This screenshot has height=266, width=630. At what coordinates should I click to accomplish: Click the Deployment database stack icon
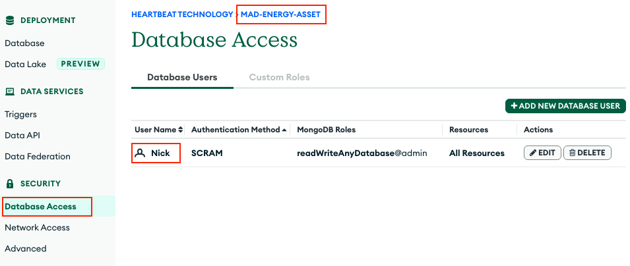pos(10,20)
